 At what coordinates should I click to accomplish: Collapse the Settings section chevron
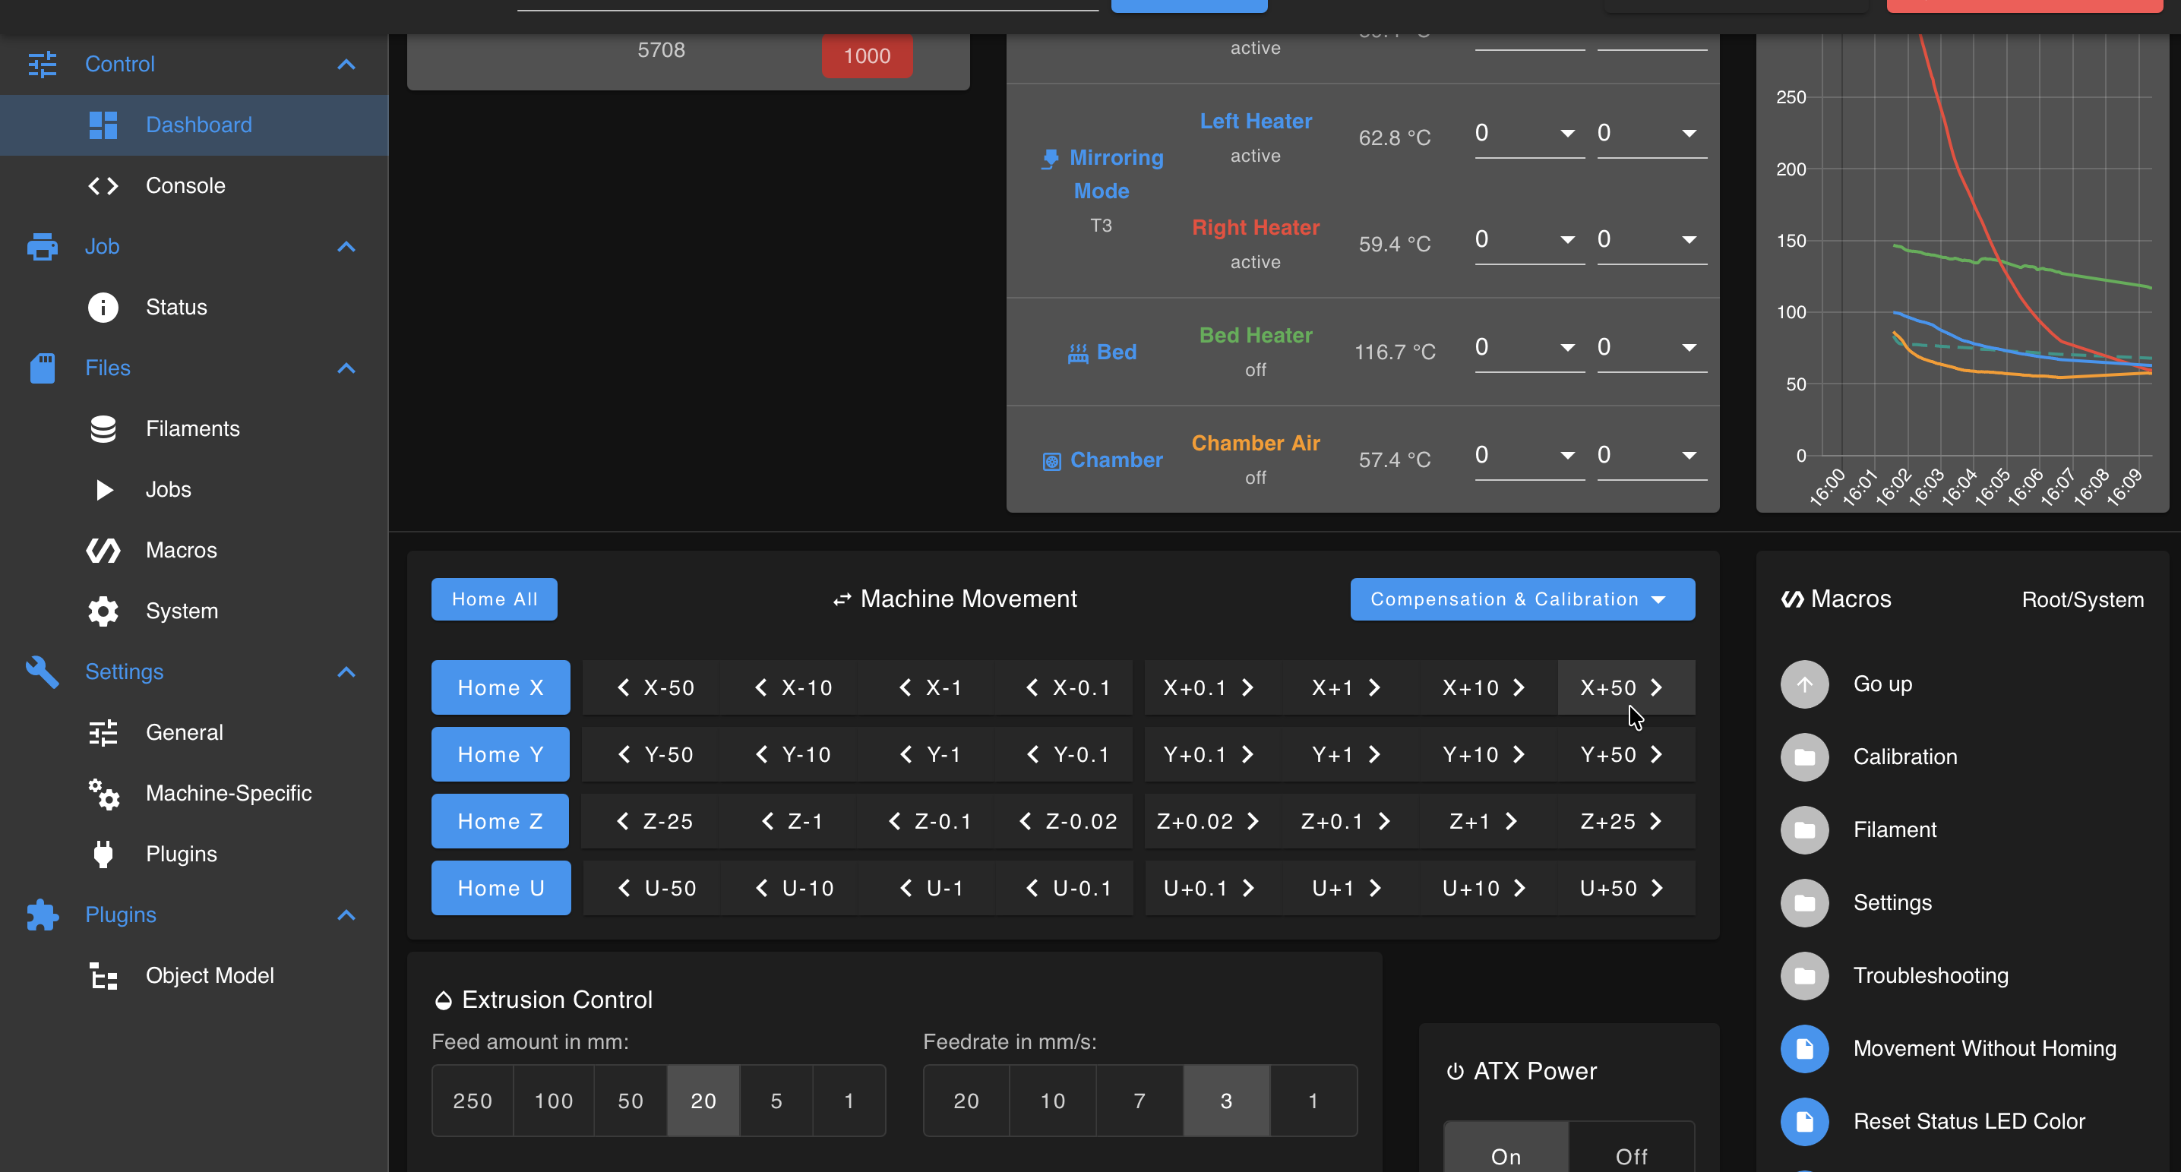pyautogui.click(x=346, y=671)
